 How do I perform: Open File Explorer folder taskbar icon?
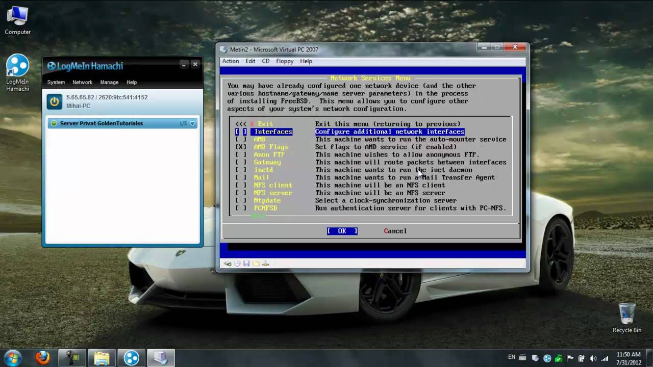tap(102, 358)
